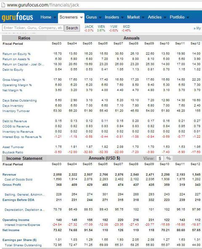
Task: Open Selling, General, &Admin... row
Action: 25,195
